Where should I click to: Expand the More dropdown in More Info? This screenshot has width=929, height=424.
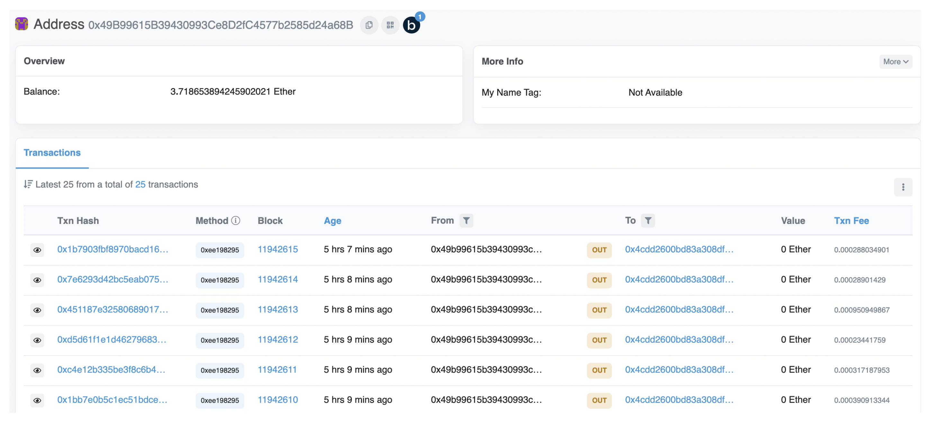tap(895, 62)
